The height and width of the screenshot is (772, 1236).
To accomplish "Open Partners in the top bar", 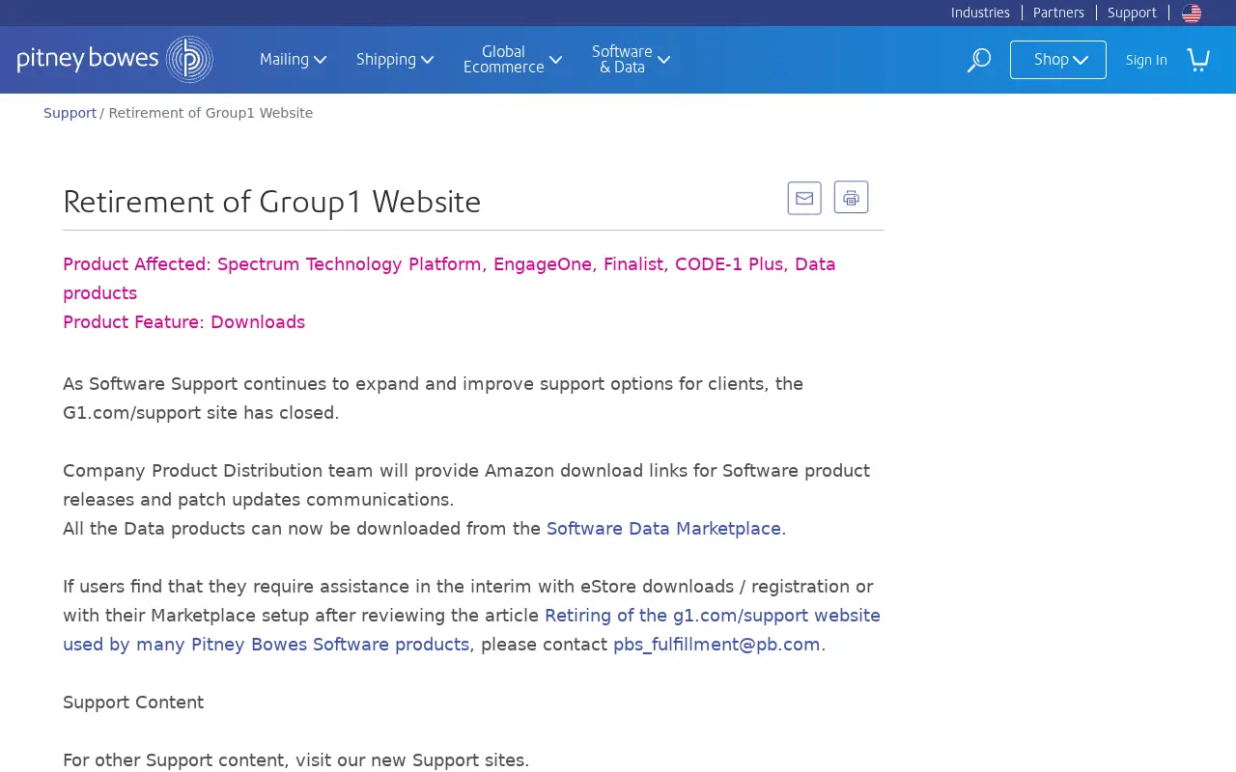I will 1058,13.
